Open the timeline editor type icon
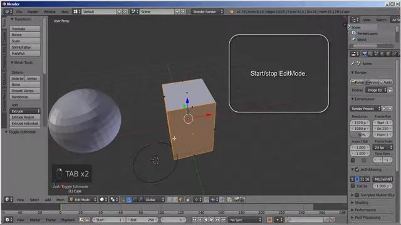 (x=8, y=219)
